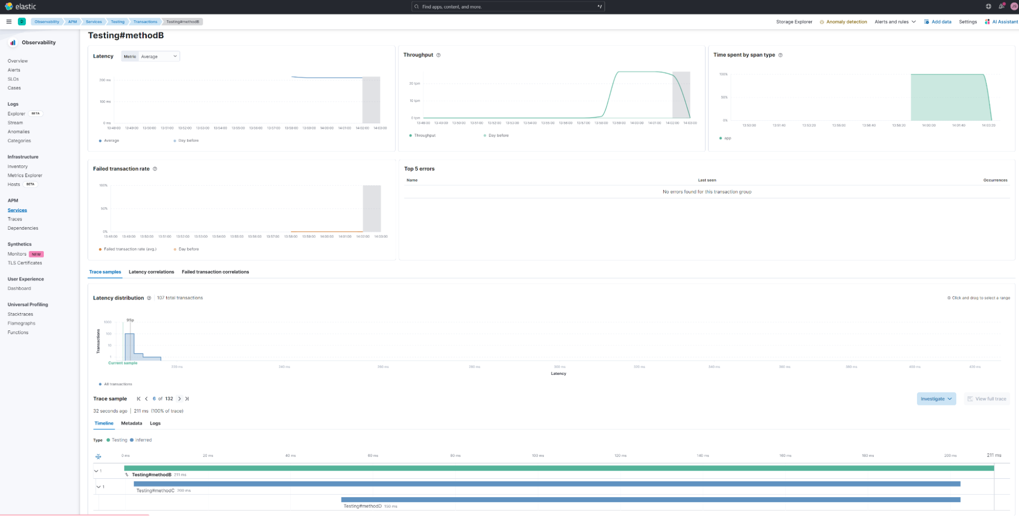Toggle the Average legend in Latency chart
The width and height of the screenshot is (1019, 516).
pyautogui.click(x=111, y=141)
